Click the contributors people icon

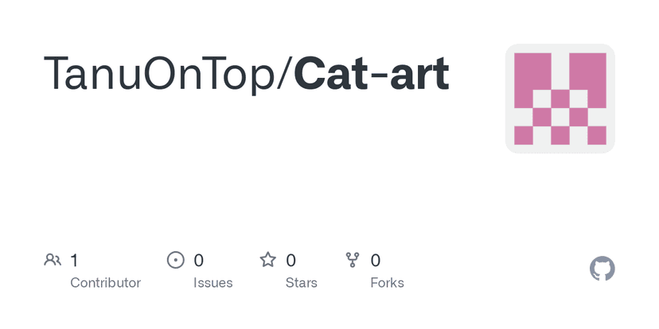point(53,260)
